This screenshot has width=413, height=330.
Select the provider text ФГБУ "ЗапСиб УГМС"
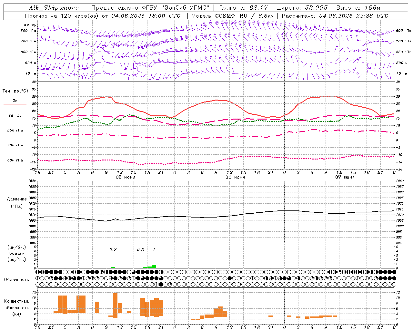point(175,8)
